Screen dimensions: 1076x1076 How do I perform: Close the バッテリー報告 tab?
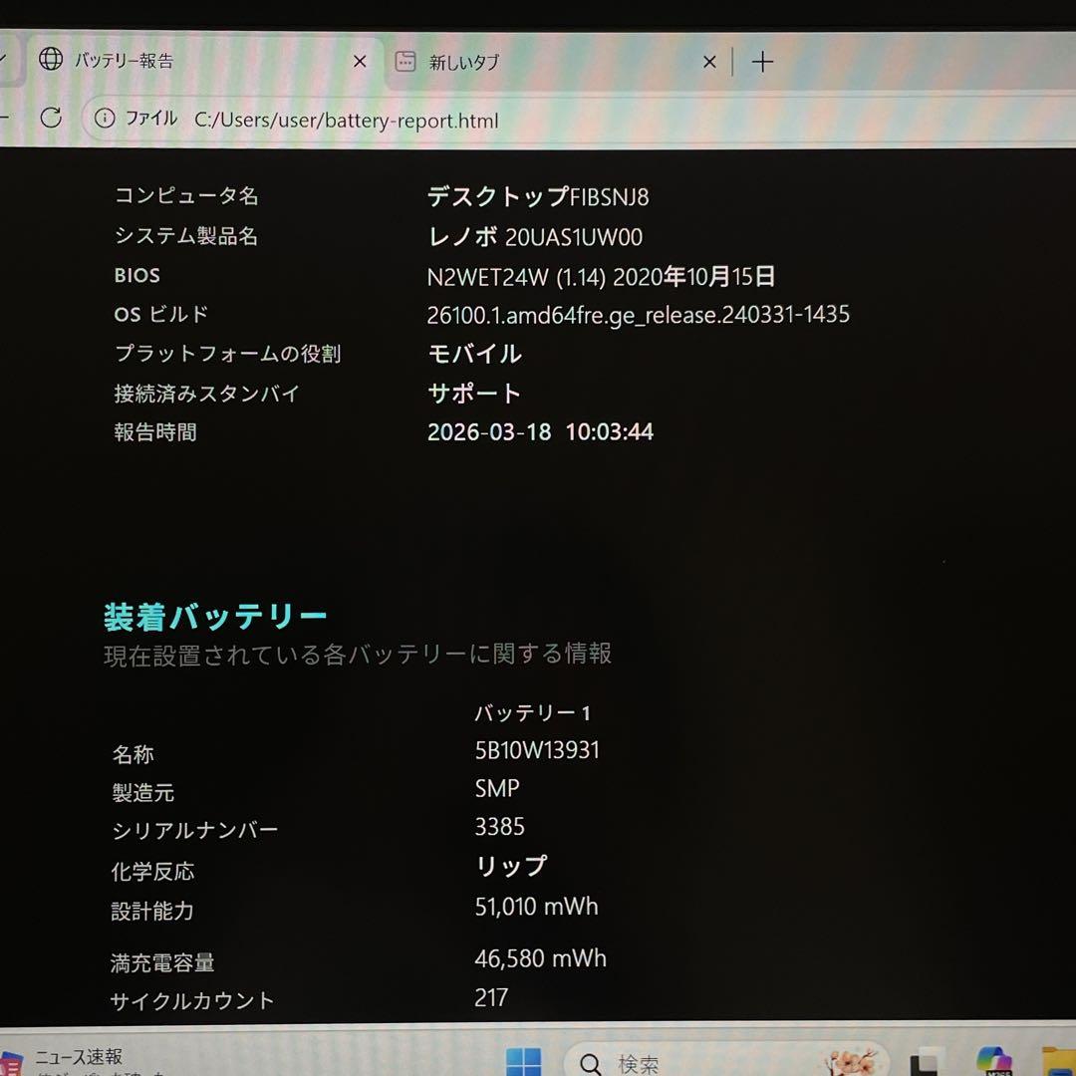click(360, 62)
